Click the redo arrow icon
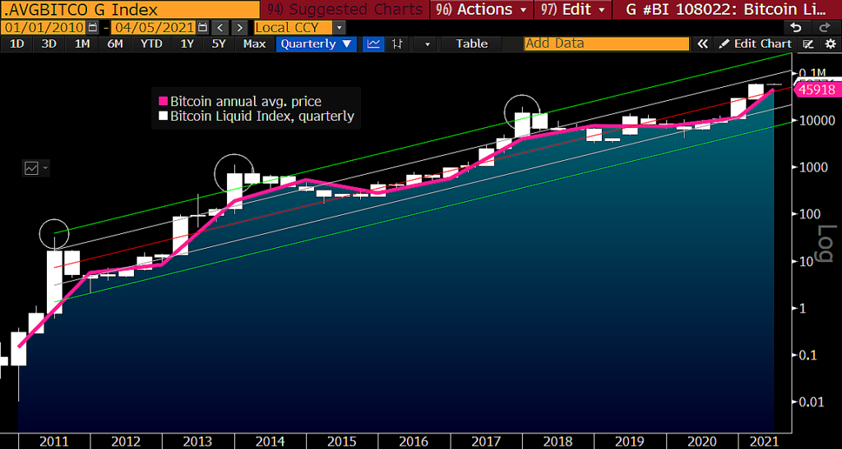The height and width of the screenshot is (449, 842). pos(824,28)
